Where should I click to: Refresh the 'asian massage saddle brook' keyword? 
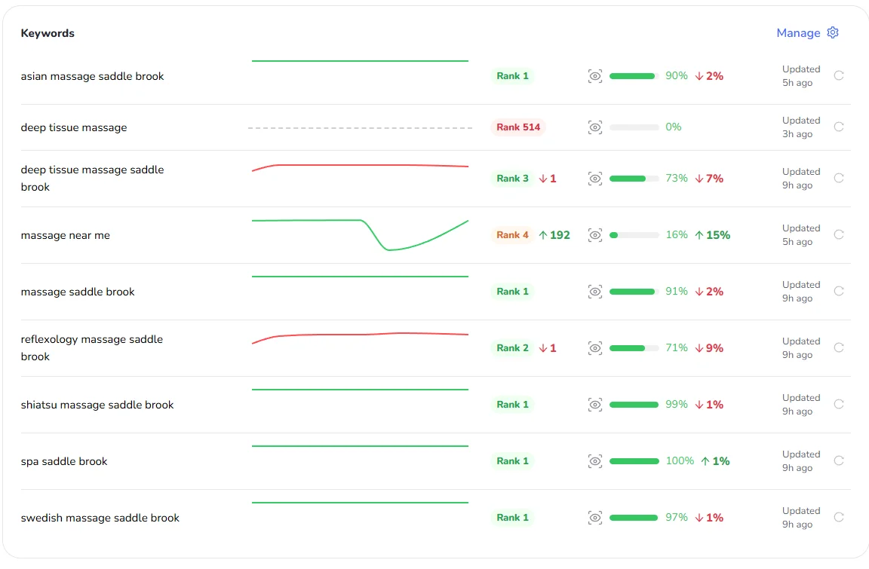(839, 75)
